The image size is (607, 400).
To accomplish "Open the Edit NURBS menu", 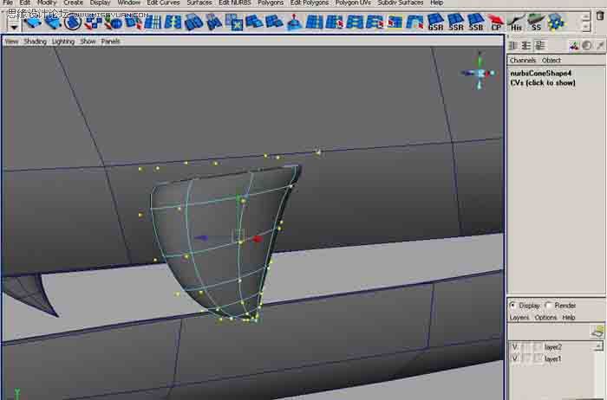I will click(x=234, y=3).
